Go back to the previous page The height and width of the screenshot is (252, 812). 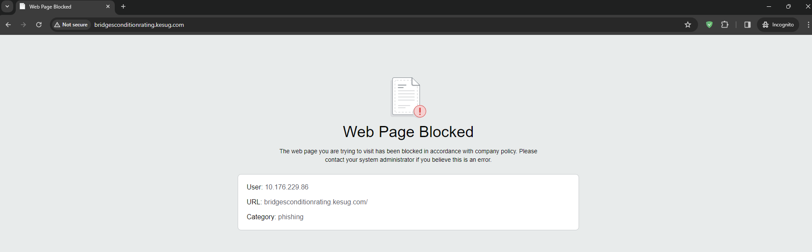pyautogui.click(x=8, y=25)
